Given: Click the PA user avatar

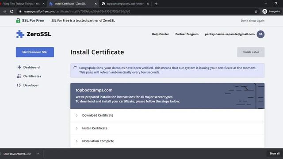Looking at the screenshot, I should 260,34.
